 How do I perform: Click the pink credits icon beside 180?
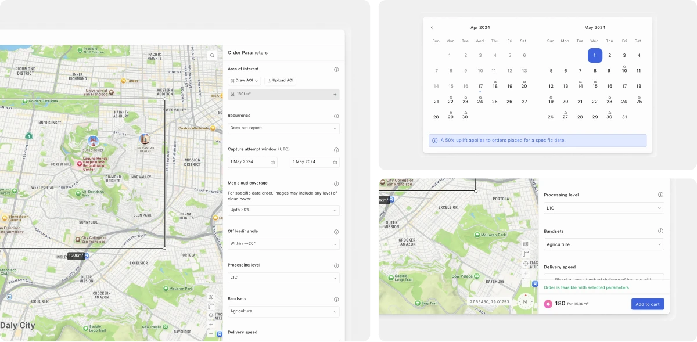pyautogui.click(x=548, y=304)
